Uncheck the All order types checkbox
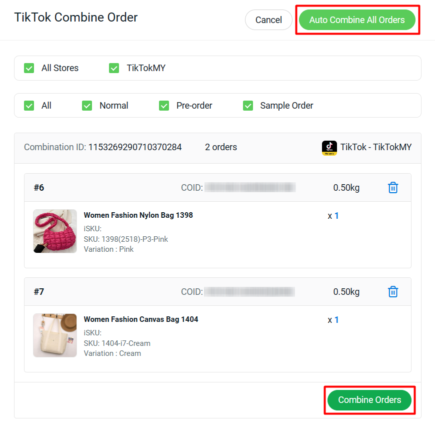435x441 pixels. (x=29, y=106)
